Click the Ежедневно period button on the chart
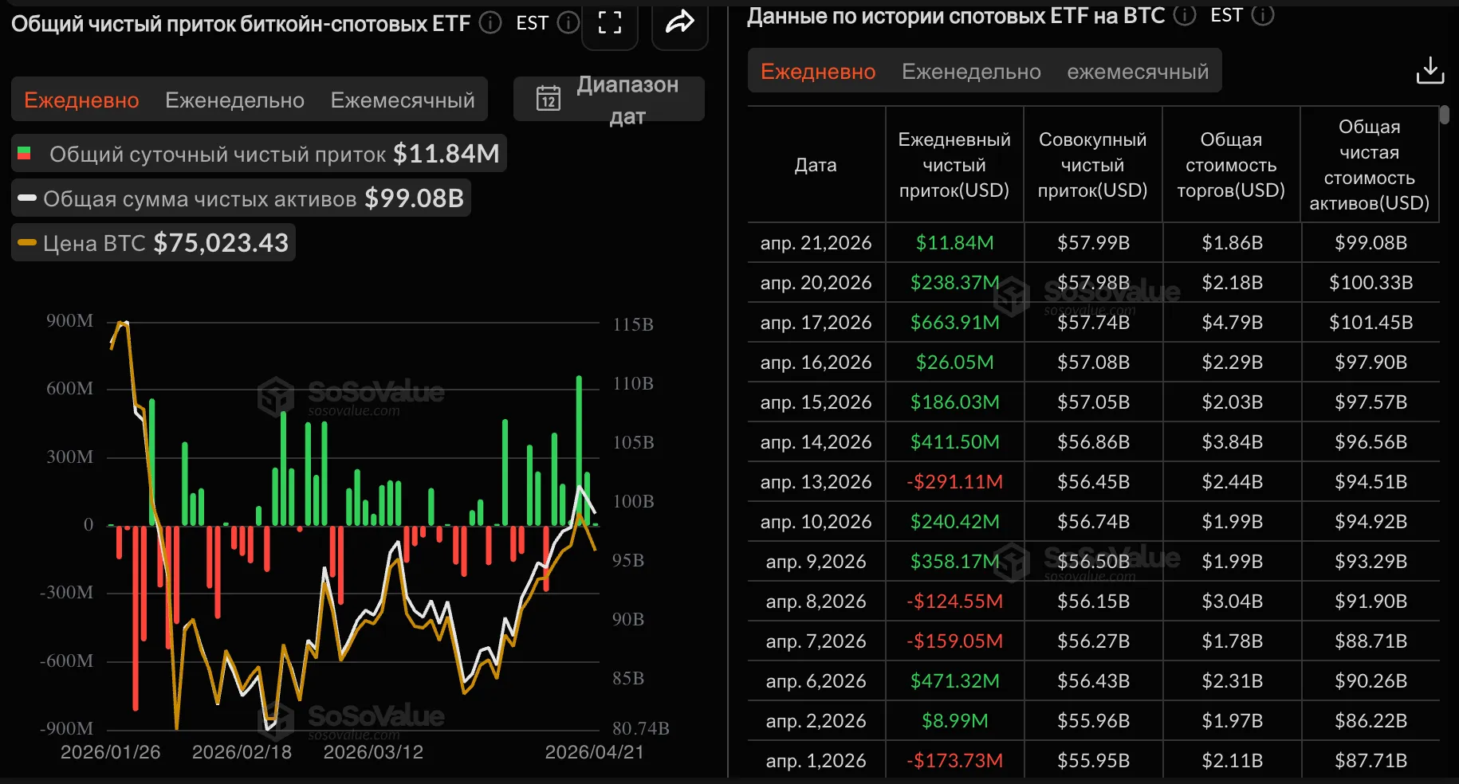1459x784 pixels. point(82,100)
